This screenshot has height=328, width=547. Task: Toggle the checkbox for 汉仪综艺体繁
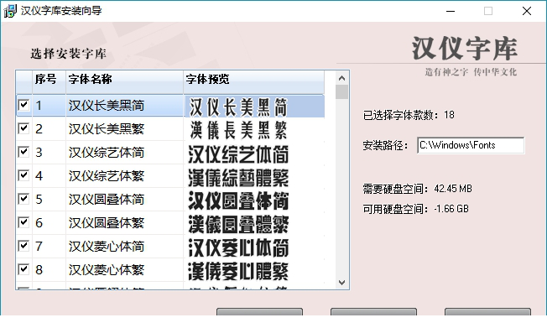point(23,175)
